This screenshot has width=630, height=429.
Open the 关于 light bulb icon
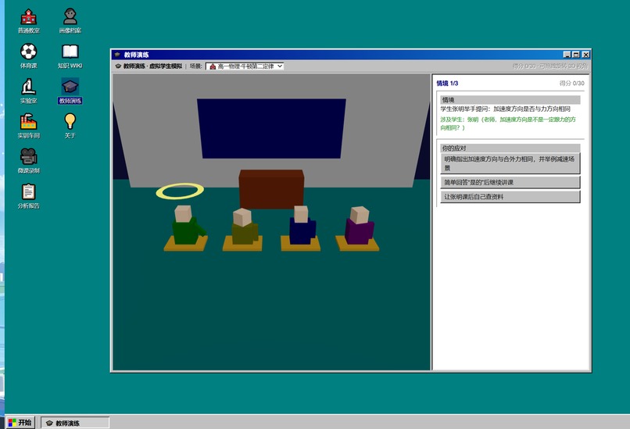coord(70,126)
